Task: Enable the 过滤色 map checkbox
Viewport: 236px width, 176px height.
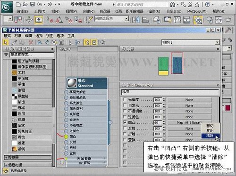Action: pyautogui.click(x=125, y=117)
